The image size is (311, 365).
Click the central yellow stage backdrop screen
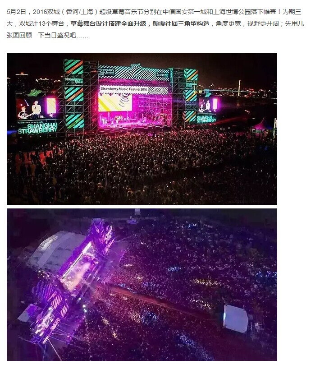point(115,102)
